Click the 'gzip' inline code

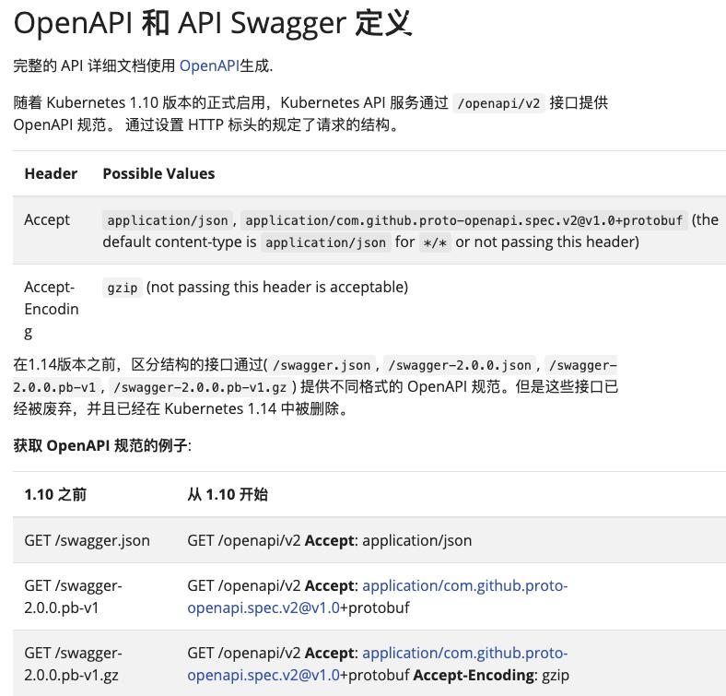coord(123,289)
